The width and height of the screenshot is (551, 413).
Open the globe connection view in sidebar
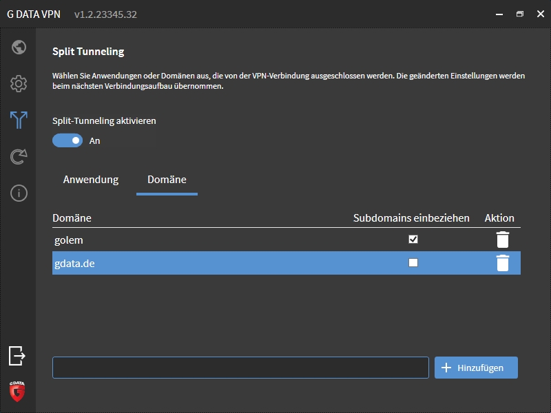coord(19,47)
